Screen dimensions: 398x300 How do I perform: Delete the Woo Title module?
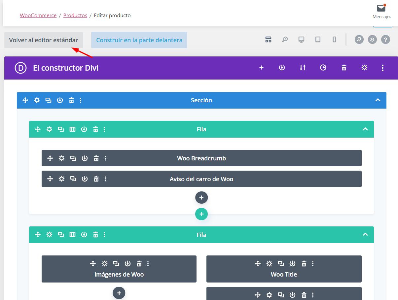[304, 264]
